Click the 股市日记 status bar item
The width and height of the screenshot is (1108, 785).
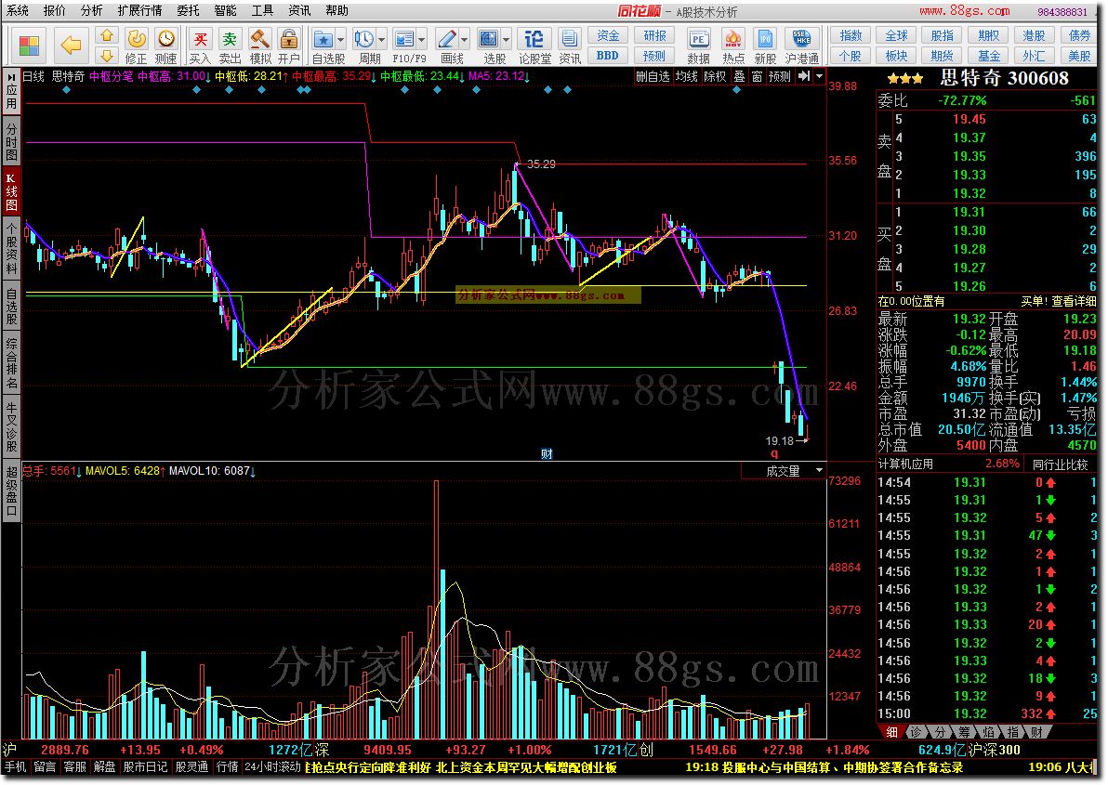pos(146,766)
